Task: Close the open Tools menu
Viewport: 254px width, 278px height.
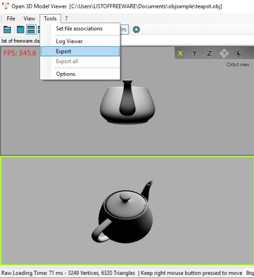Action: (50, 19)
